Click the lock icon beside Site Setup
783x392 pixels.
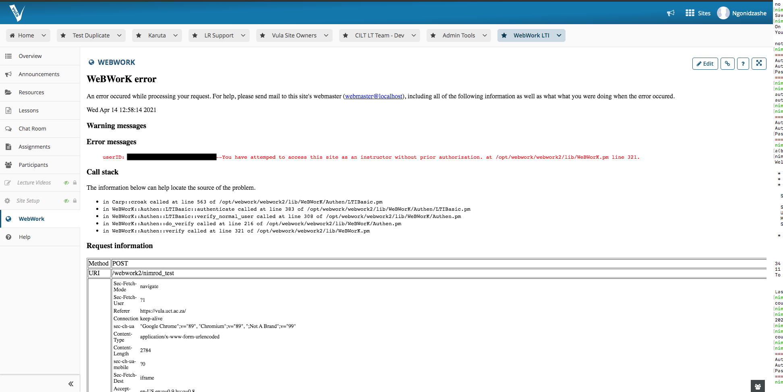pyautogui.click(x=75, y=201)
